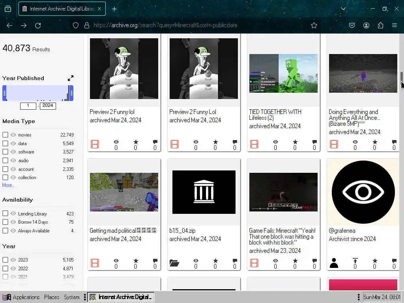Hide collection results via eye icon

[x=13, y=177]
